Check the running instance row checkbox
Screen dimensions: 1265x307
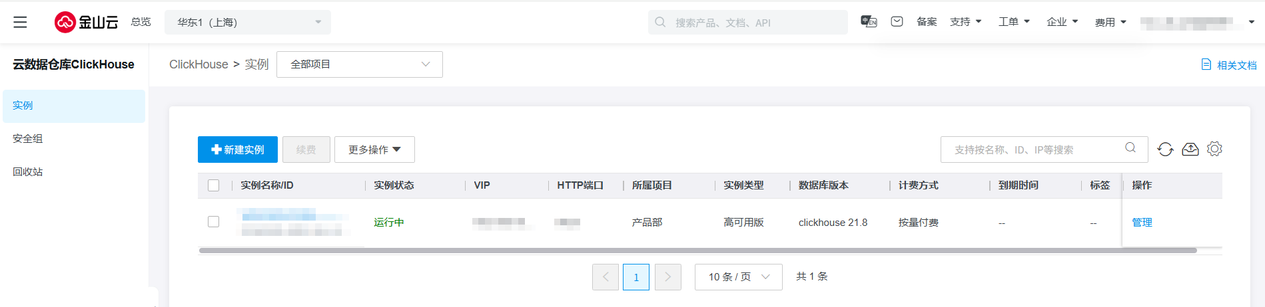pos(213,222)
